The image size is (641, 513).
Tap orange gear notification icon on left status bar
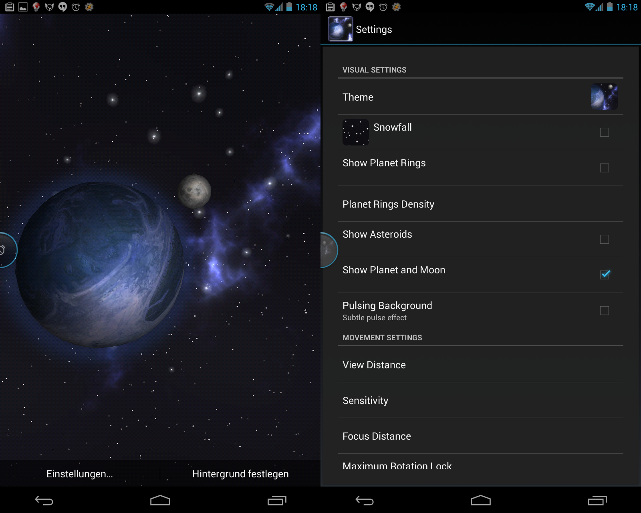pyautogui.click(x=89, y=7)
